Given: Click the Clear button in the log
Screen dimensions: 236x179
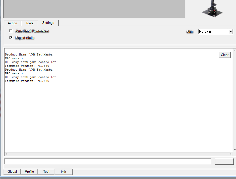Looking at the screenshot, I should point(225,55).
